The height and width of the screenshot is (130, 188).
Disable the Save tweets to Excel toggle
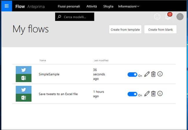pos(132,94)
